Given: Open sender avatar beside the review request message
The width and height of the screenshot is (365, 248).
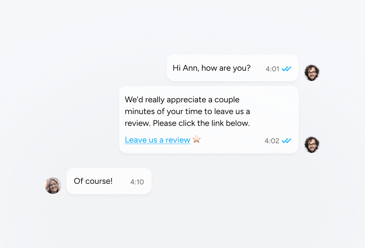Looking at the screenshot, I should pyautogui.click(x=312, y=144).
